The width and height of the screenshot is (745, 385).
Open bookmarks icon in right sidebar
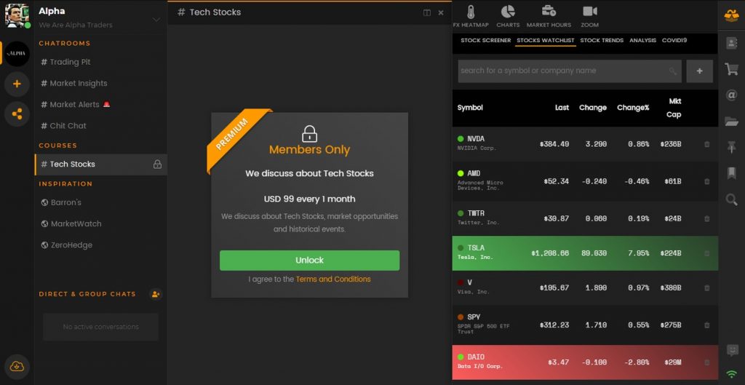(x=731, y=173)
